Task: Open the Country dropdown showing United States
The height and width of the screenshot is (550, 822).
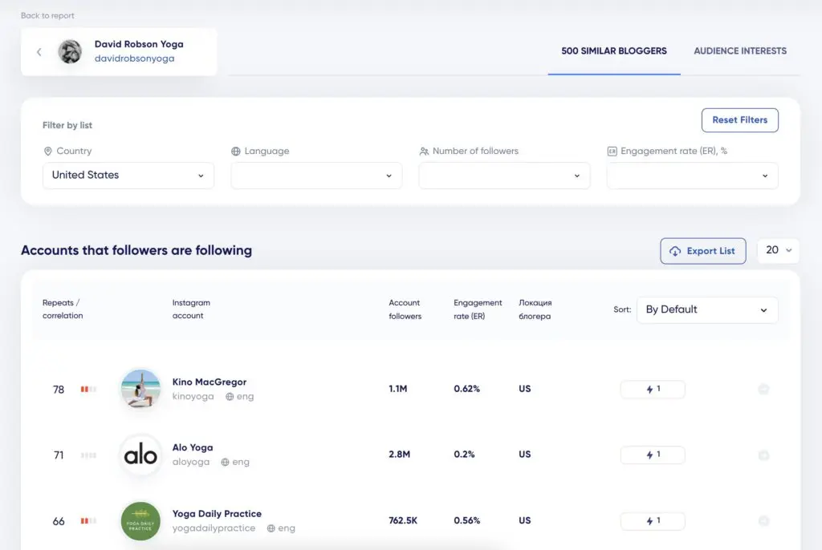Action: (128, 176)
